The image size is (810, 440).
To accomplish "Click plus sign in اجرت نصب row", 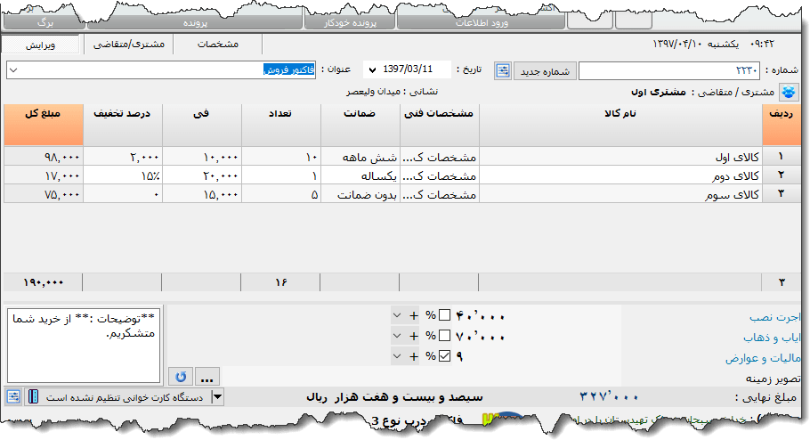I will tap(414, 315).
